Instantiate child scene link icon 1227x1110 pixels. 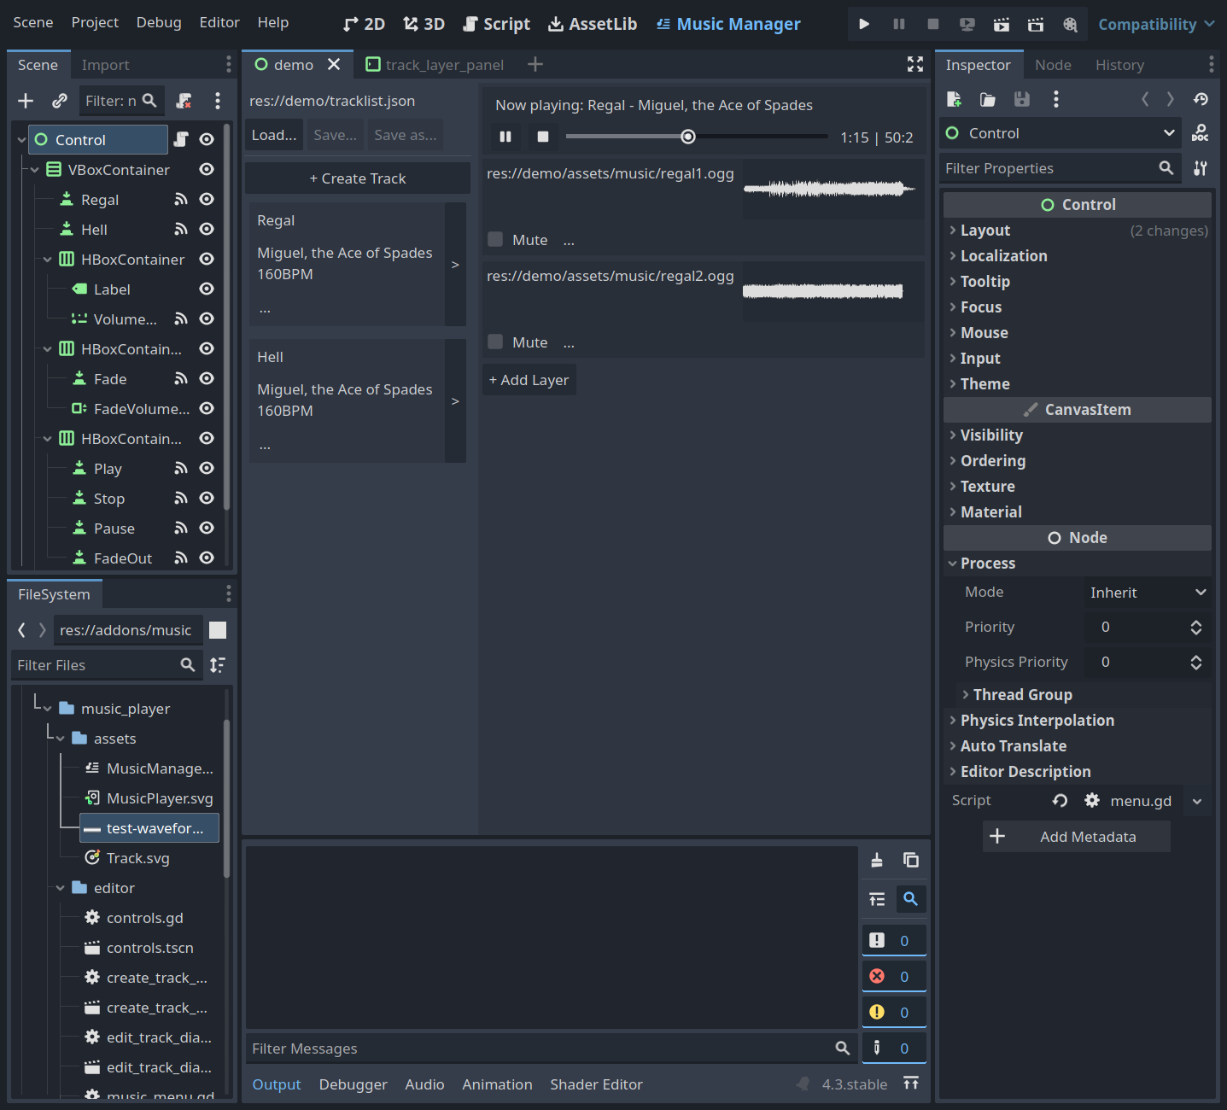[59, 101]
